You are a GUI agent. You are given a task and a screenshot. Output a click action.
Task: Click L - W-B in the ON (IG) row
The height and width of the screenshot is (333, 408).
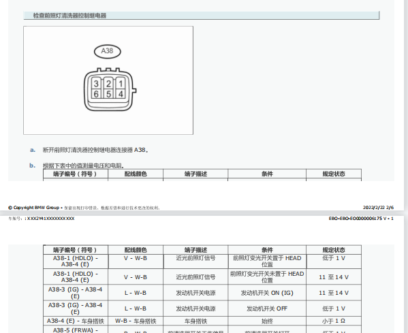[x=136, y=293]
